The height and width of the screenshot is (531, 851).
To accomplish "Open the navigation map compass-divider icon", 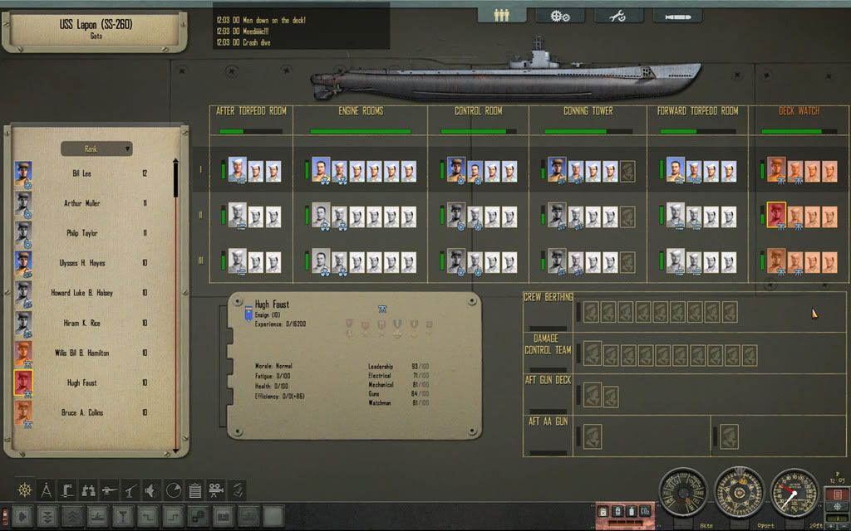I will 47,490.
